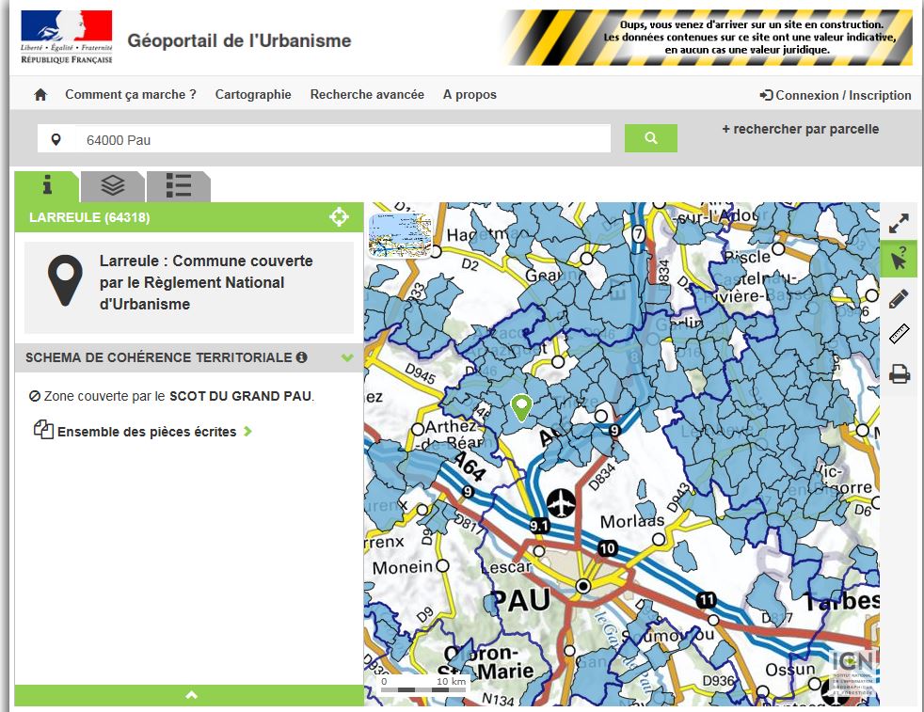This screenshot has height=712, width=924.
Task: Select the map info pointer tool
Action: [x=899, y=260]
